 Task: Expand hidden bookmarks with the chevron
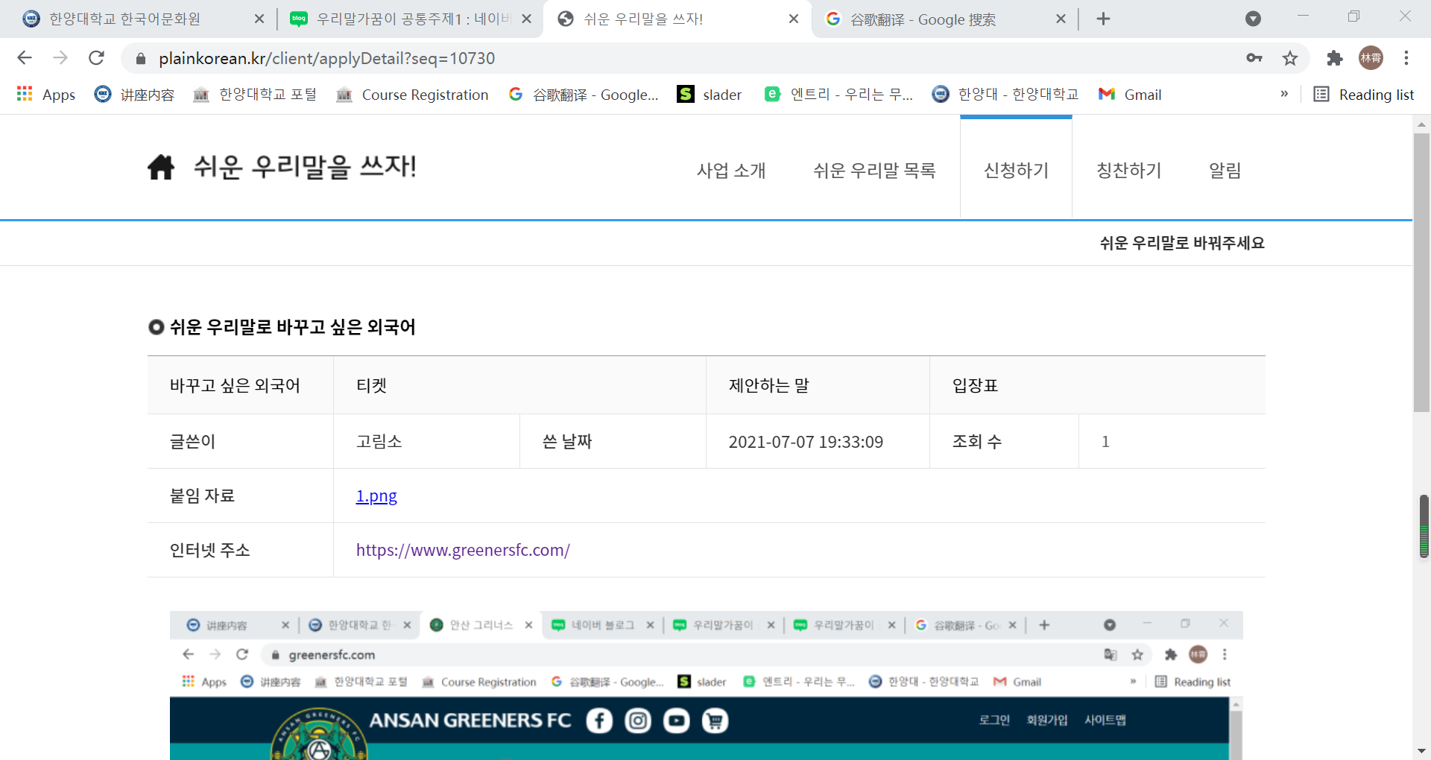tap(1284, 94)
